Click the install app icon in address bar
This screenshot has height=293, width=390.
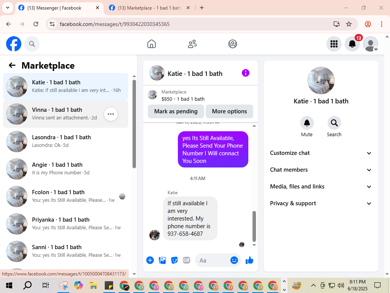click(337, 24)
